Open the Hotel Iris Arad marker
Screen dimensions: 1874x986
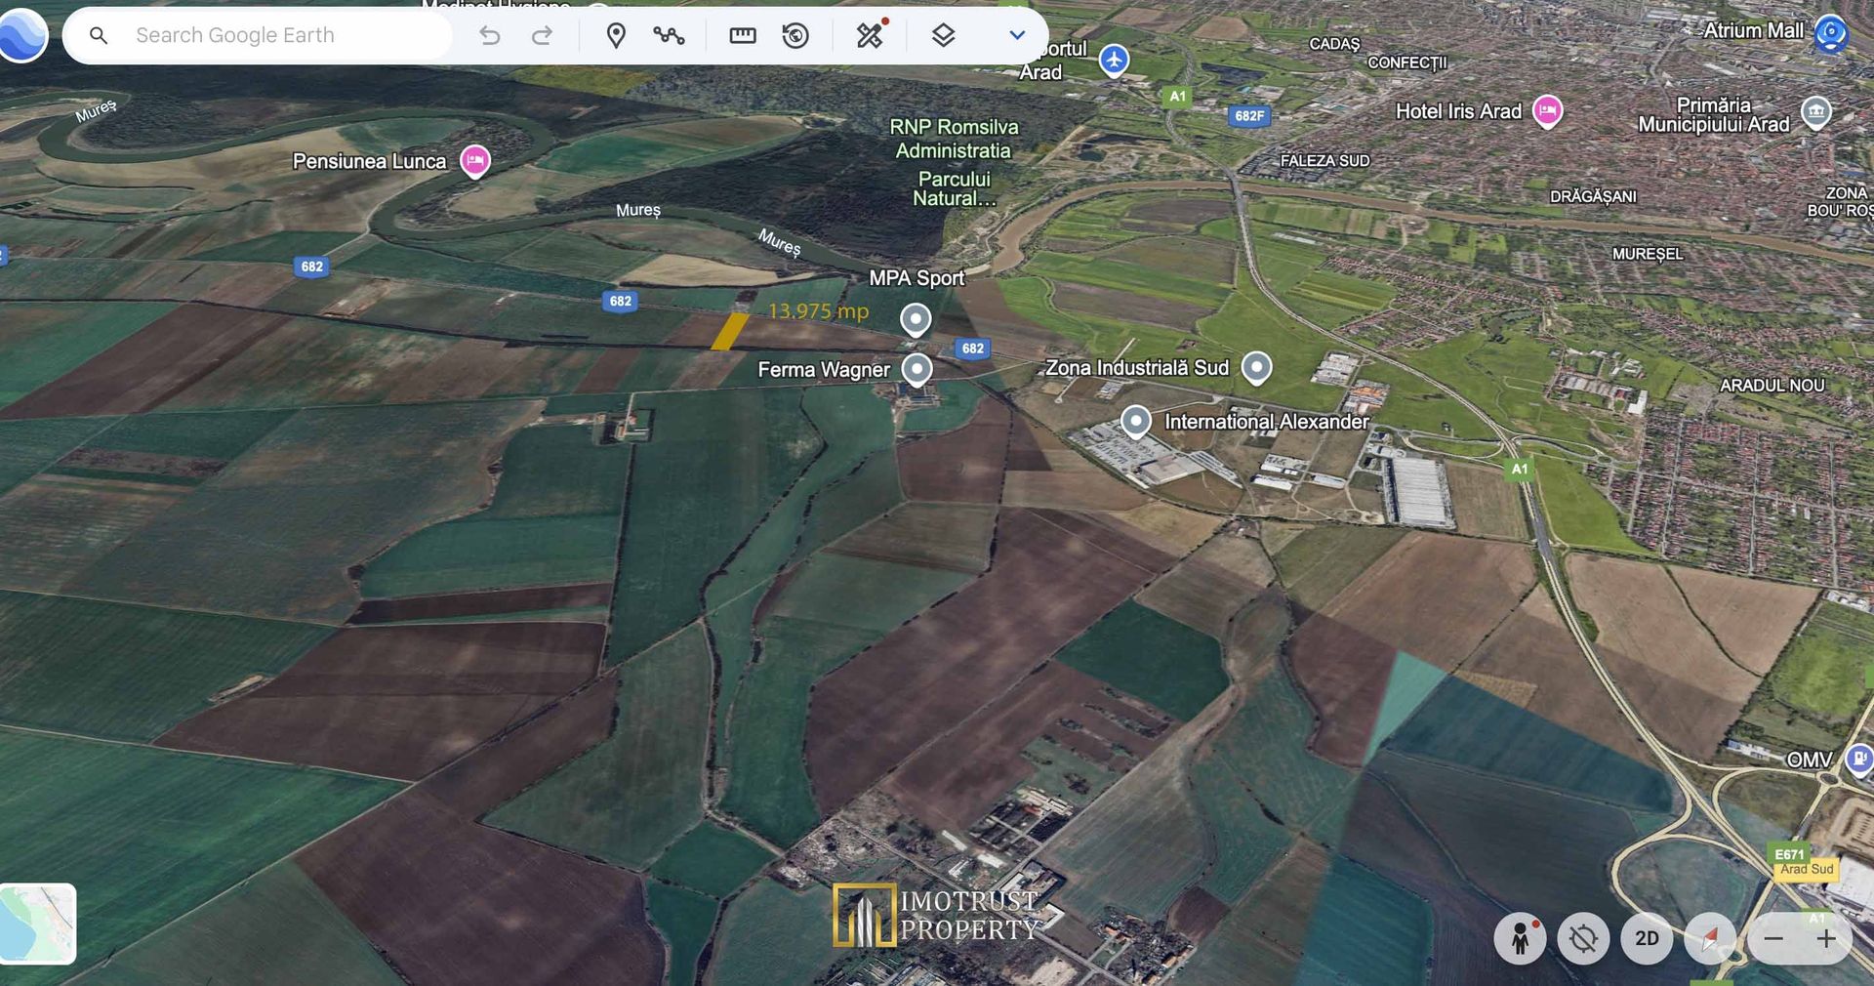(x=1547, y=111)
